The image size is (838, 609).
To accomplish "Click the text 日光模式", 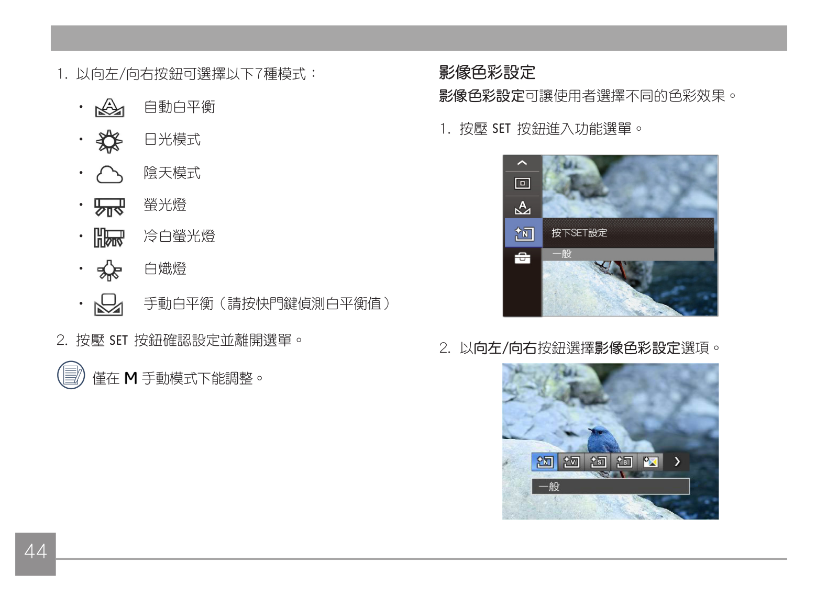I will click(x=172, y=140).
